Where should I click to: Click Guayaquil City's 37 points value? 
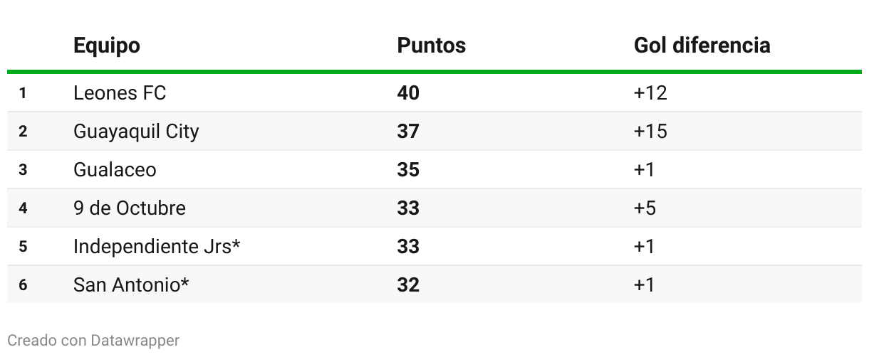click(x=408, y=132)
